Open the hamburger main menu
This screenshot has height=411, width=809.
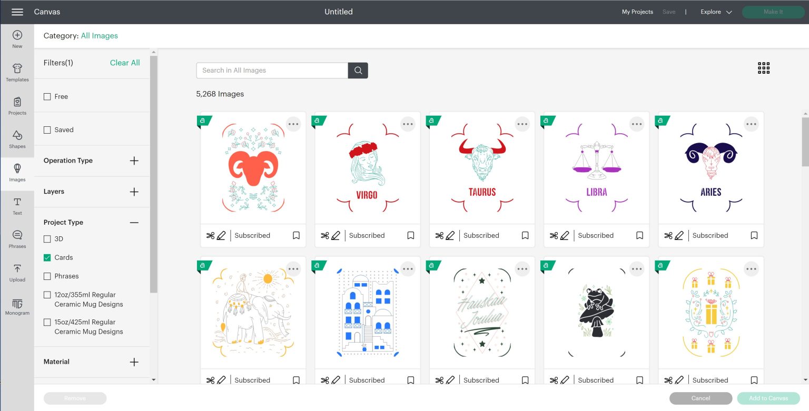(x=17, y=12)
